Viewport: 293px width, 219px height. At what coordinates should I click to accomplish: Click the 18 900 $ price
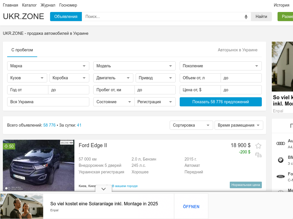[240, 145]
